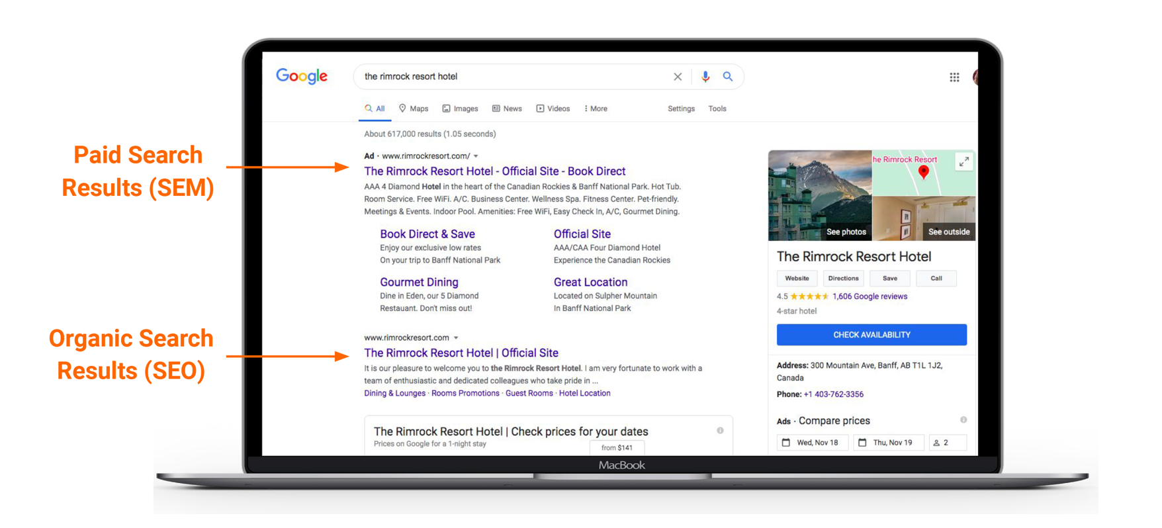Viewport: 1162px width, 528px height.
Task: Call the phone number +1 403-762-3356
Action: [x=833, y=394]
